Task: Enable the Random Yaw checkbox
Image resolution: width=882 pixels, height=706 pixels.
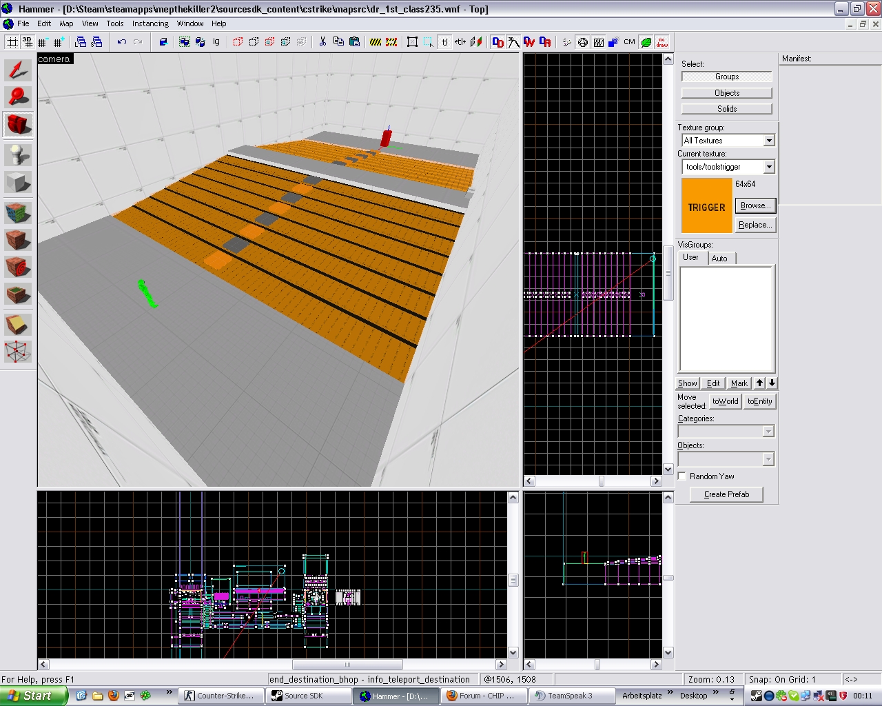Action: [x=682, y=476]
